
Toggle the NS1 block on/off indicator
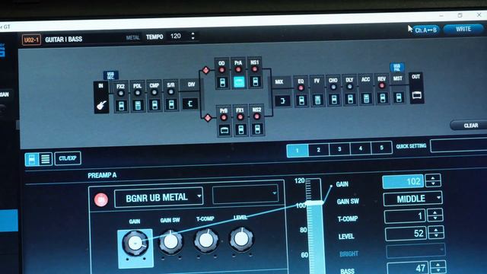pyautogui.click(x=255, y=69)
